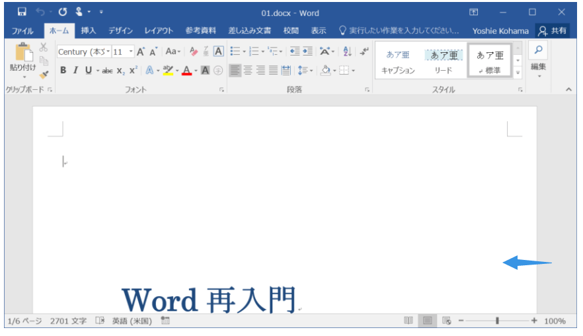
Task: Insert enclosed character with the circled icon
Action: pyautogui.click(x=218, y=70)
